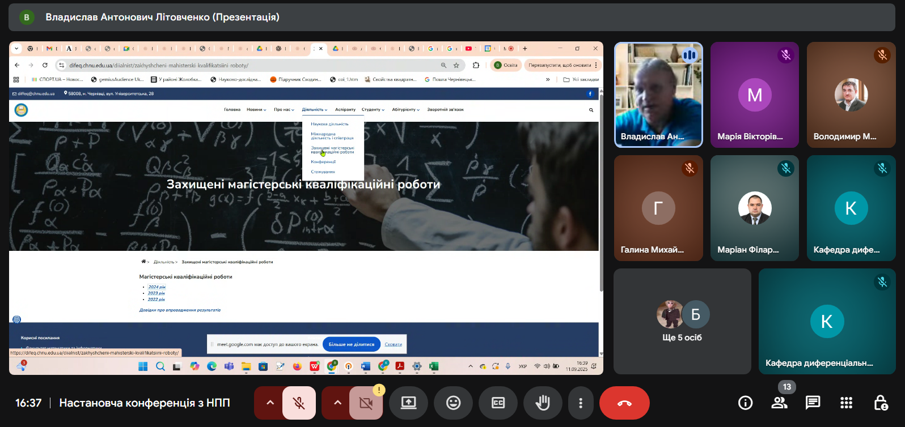This screenshot has width=905, height=427.
Task: Expand the Студенту menu on shared site
Action: (373, 110)
